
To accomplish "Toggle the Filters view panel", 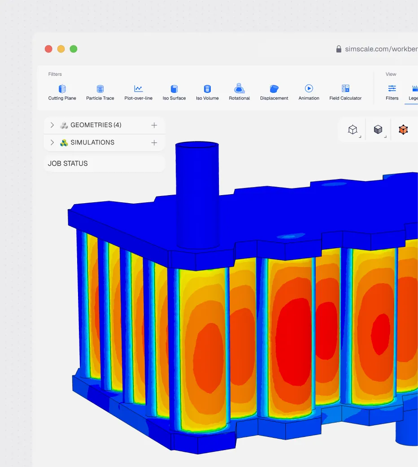I will [x=392, y=92].
